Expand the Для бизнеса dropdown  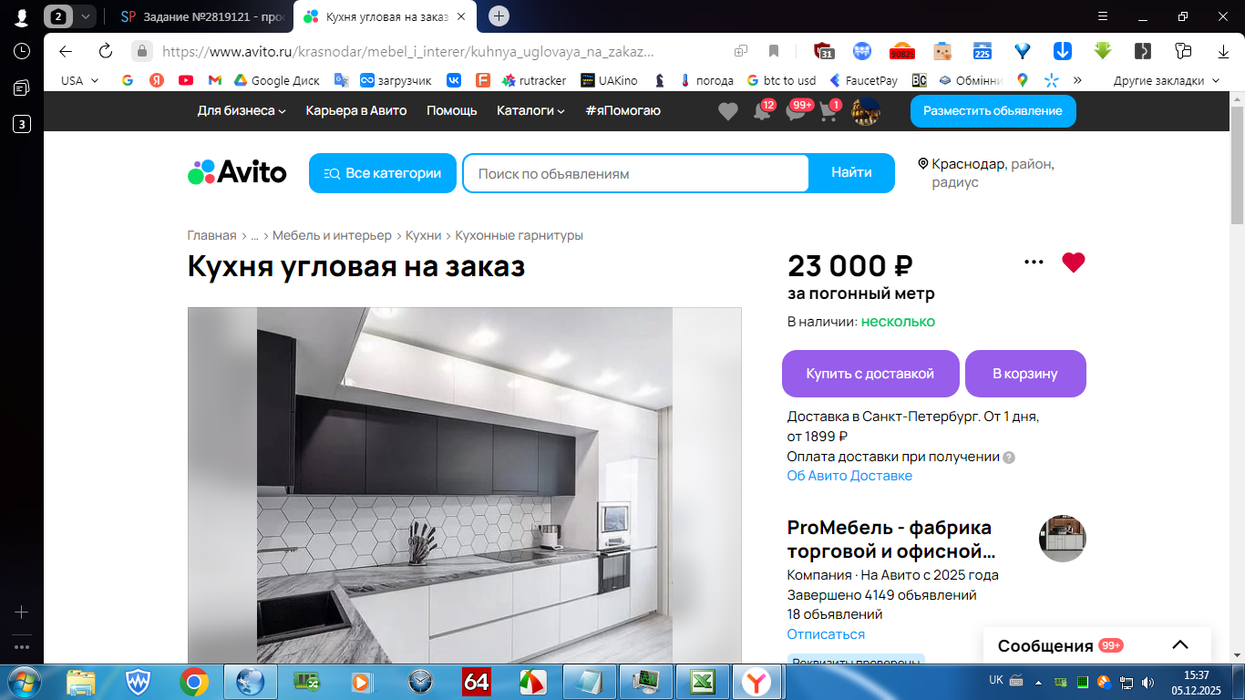(242, 110)
